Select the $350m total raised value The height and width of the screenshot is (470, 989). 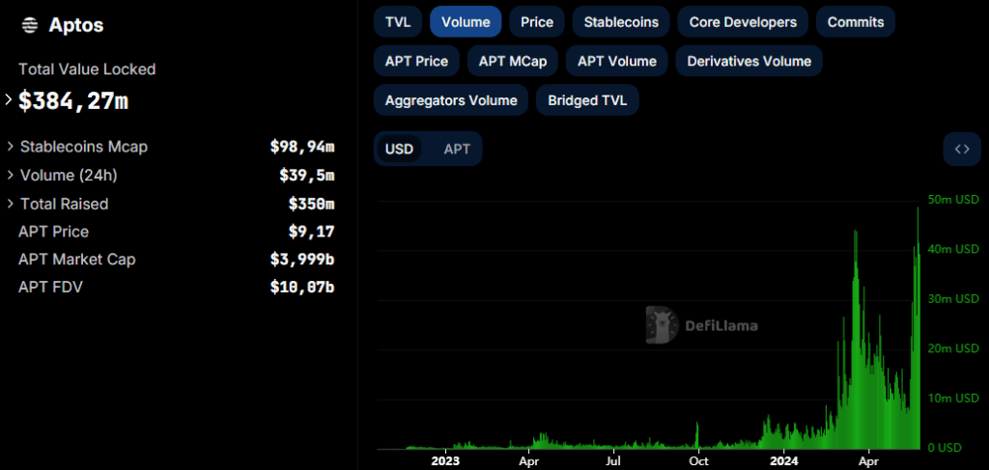click(x=312, y=204)
